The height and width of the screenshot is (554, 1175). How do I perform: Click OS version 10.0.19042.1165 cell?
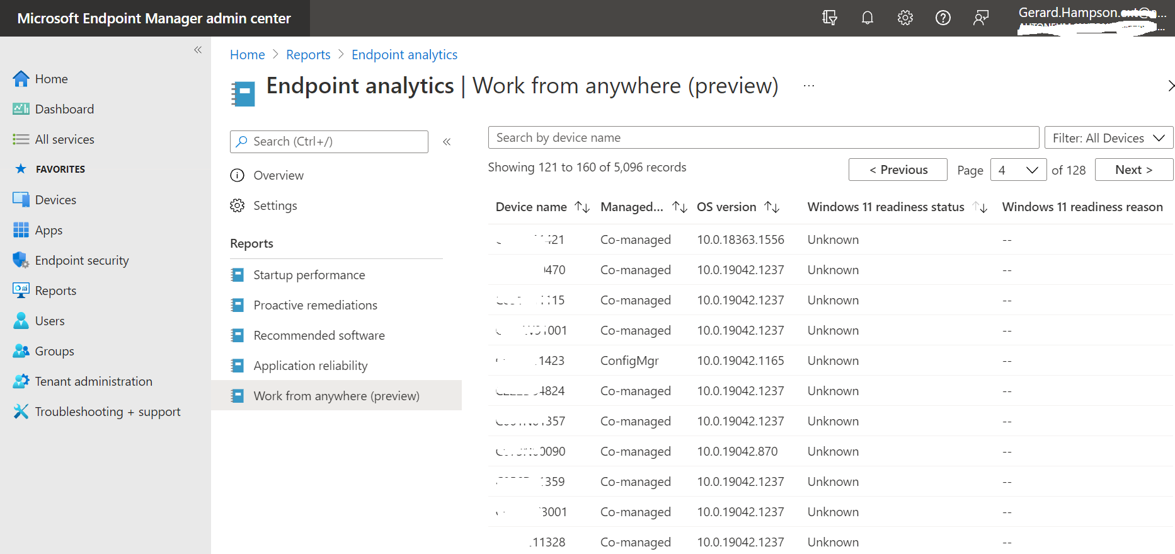pyautogui.click(x=740, y=361)
